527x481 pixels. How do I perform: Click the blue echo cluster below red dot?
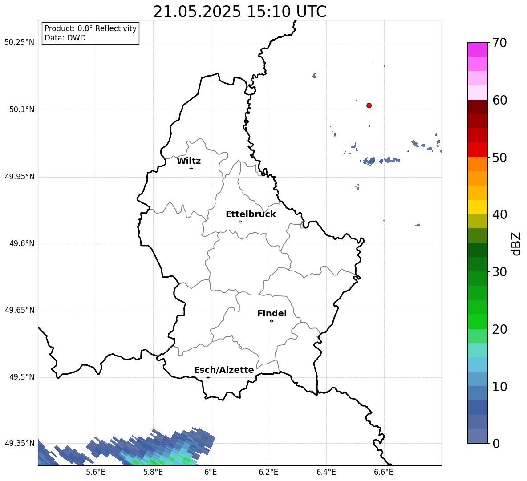[369, 161]
